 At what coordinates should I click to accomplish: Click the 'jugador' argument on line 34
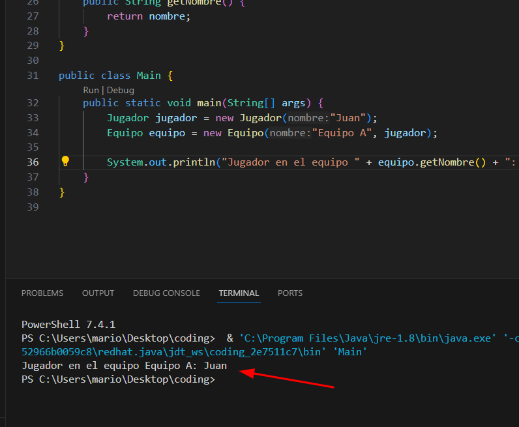(405, 133)
